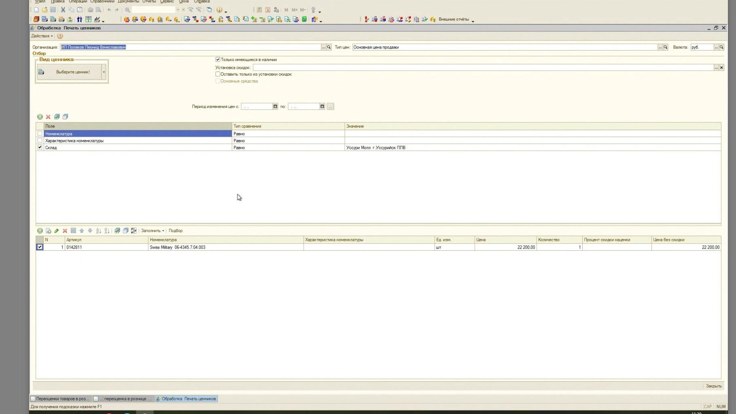Open the calendar icon in the top toolbar
Screen dimensions: 736x414
(x=268, y=10)
